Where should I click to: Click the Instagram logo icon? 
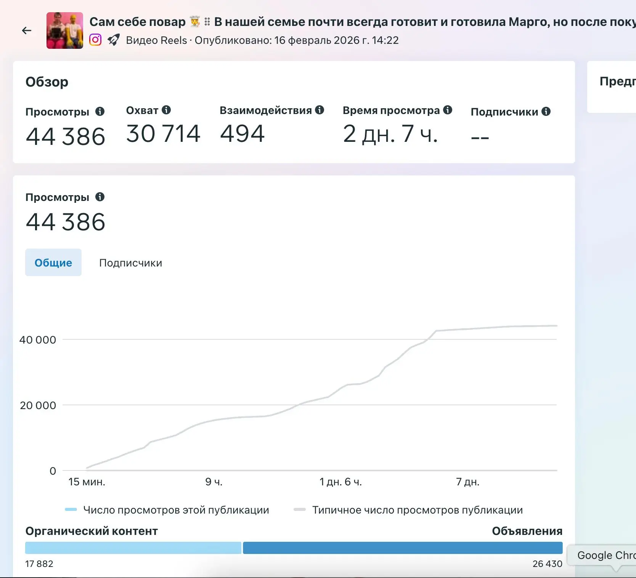pos(95,40)
